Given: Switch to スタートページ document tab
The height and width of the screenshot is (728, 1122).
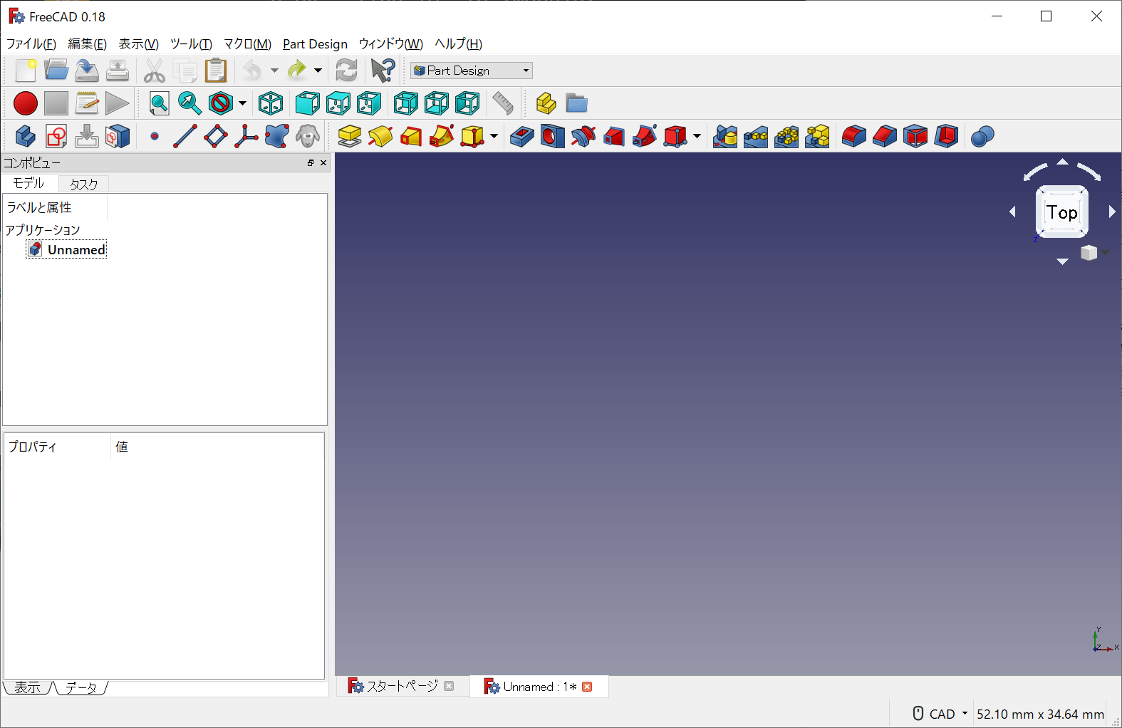Looking at the screenshot, I should click(401, 686).
